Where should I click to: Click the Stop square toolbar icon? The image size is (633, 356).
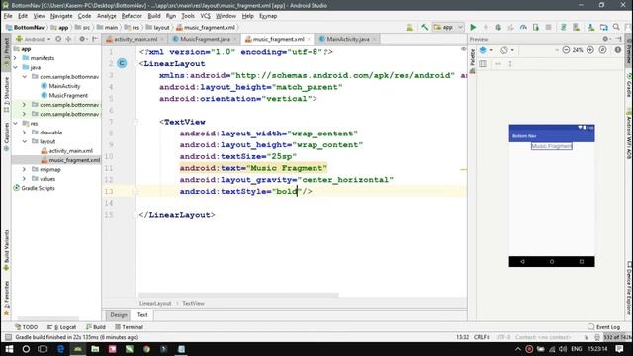(x=549, y=27)
